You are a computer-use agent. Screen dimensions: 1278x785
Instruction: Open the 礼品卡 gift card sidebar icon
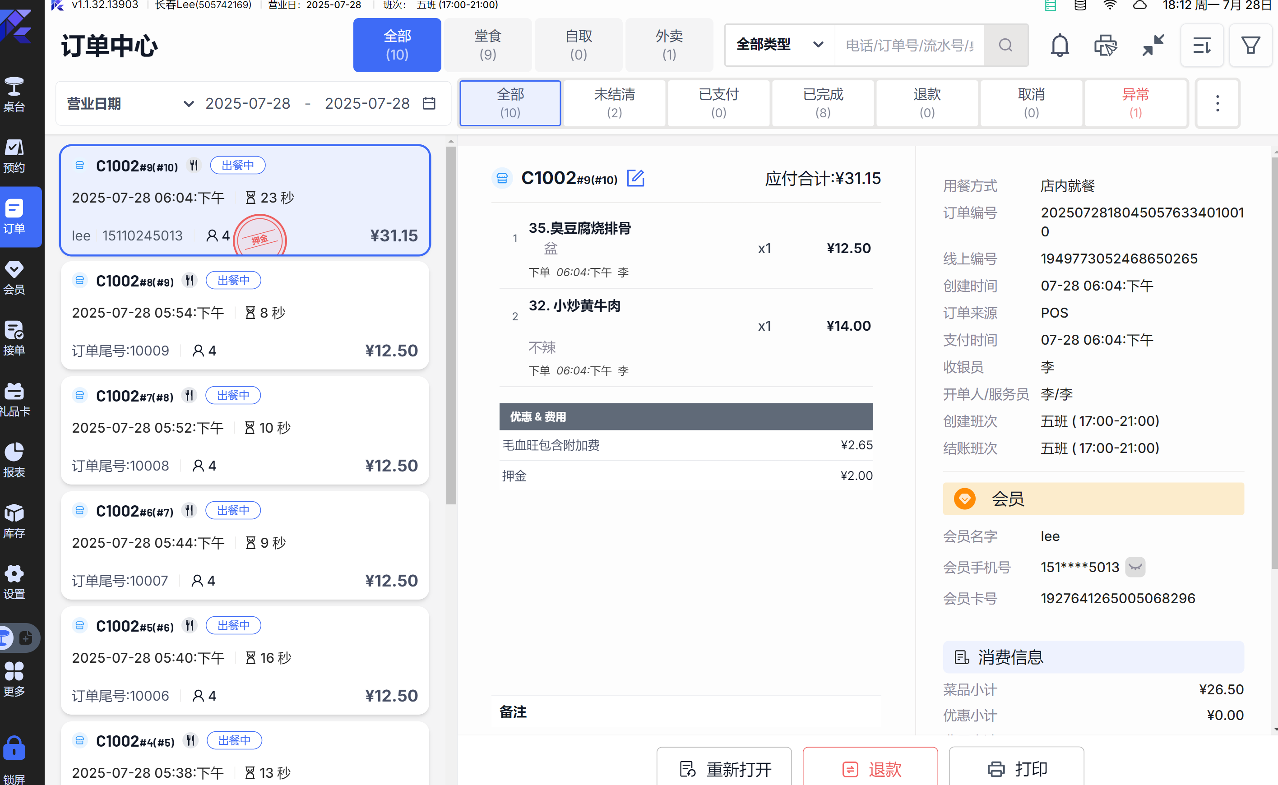[14, 400]
